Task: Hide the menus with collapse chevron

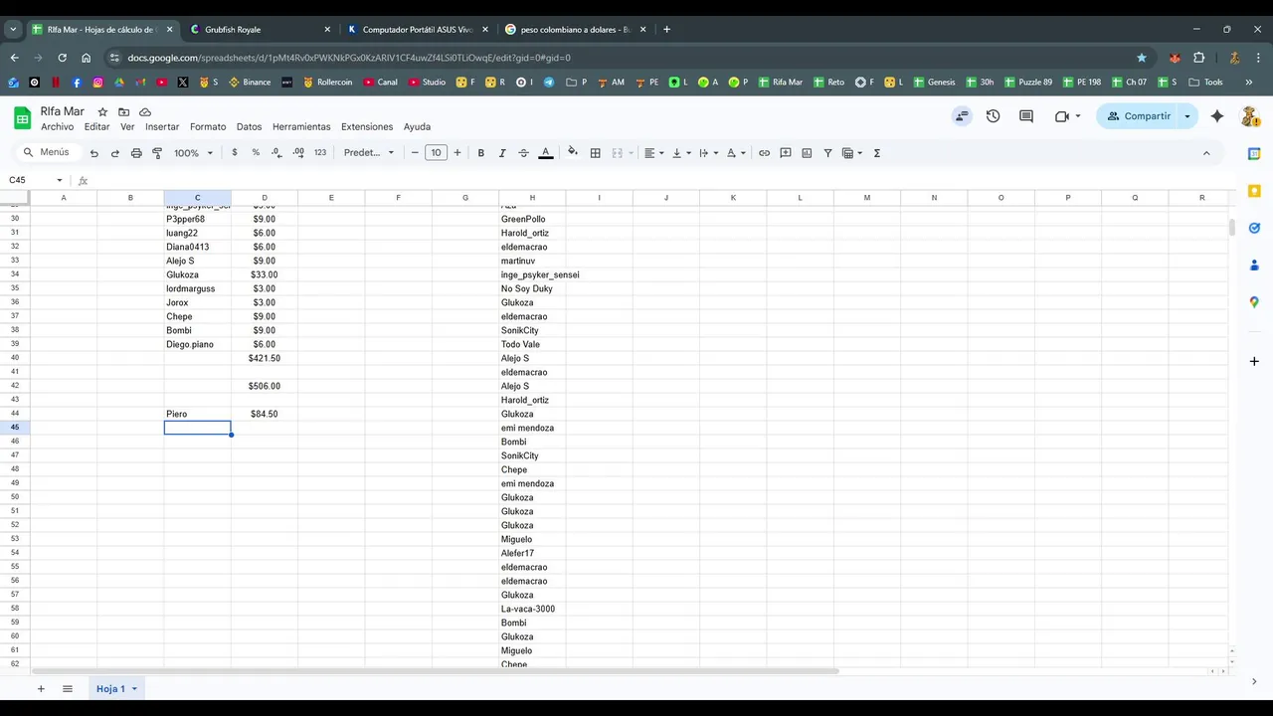Action: [x=1206, y=153]
